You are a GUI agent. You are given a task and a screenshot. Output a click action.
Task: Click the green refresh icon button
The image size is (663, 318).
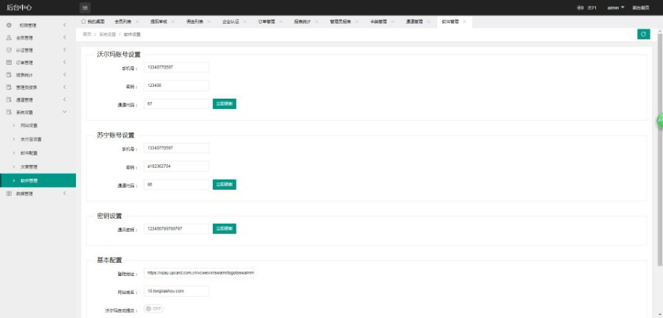click(x=644, y=34)
